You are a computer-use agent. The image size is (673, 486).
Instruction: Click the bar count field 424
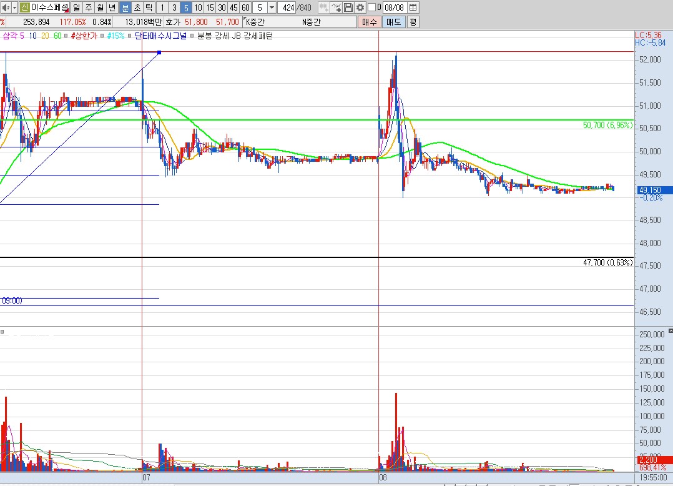pos(287,7)
